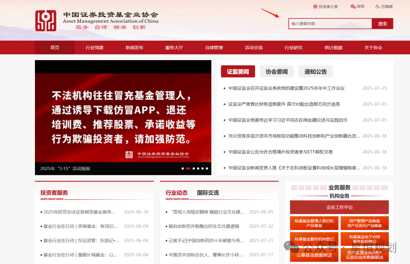Open 证监会严肃查处财务造假案件 article

click(284, 104)
